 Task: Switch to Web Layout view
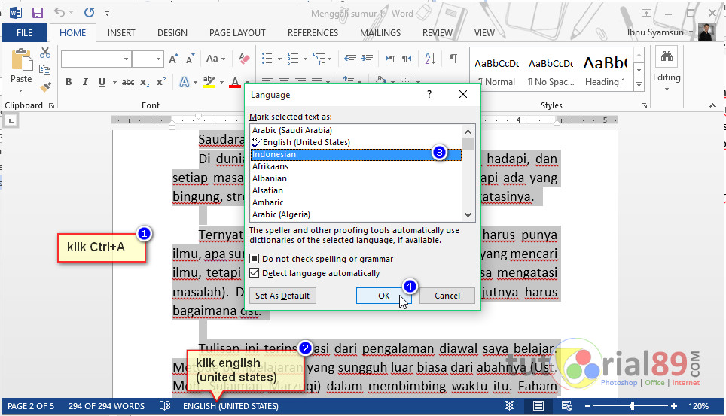(567, 405)
